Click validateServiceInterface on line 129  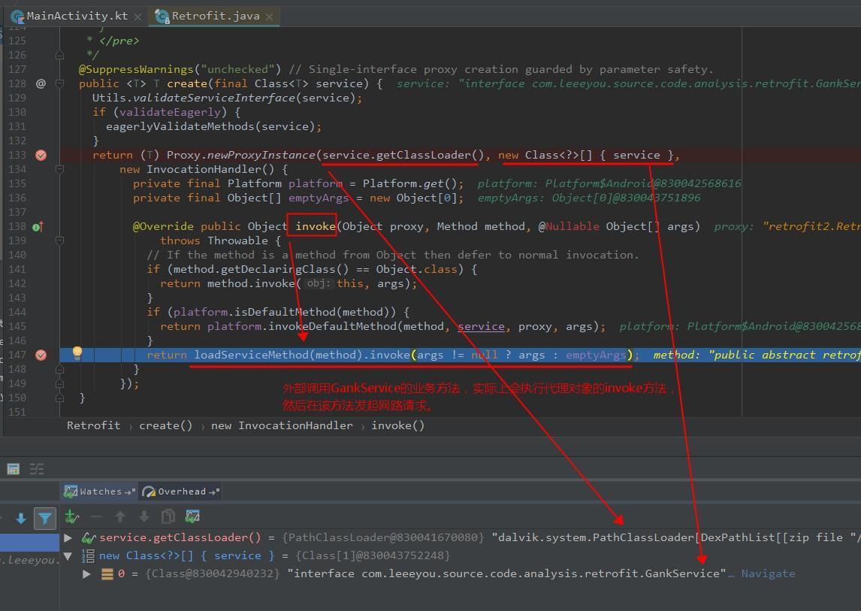coord(213,98)
